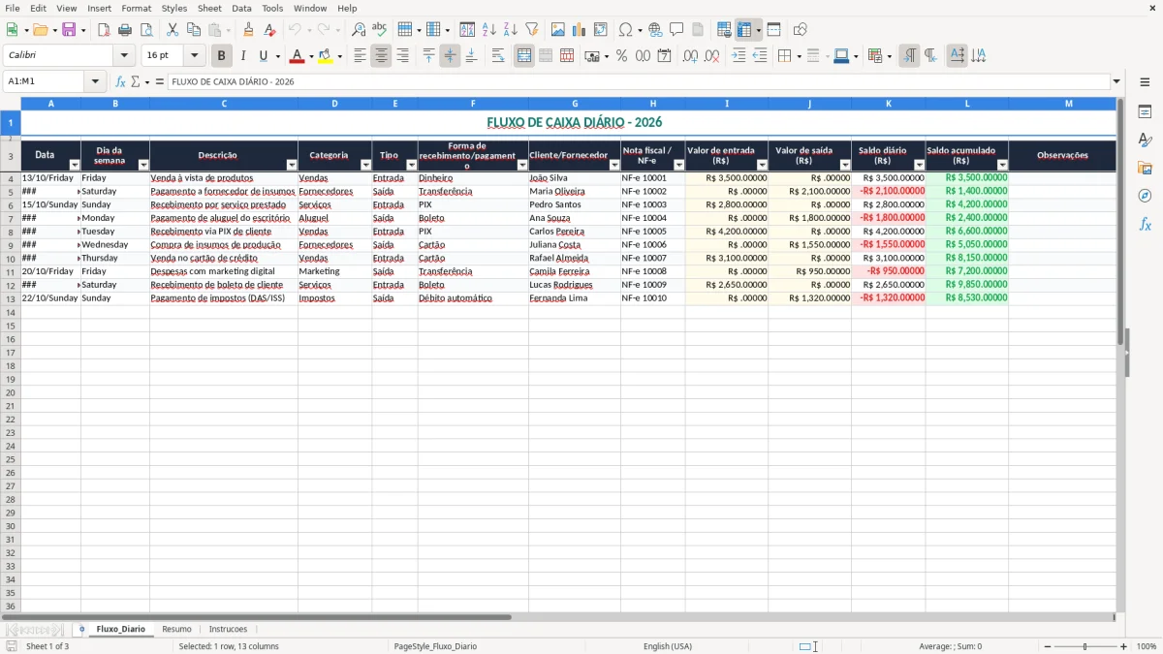Open Properties sidebar deck
Viewport: 1163px width, 654px height.
(x=1145, y=111)
